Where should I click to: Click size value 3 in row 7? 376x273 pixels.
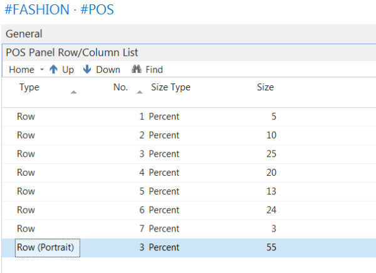(273, 229)
